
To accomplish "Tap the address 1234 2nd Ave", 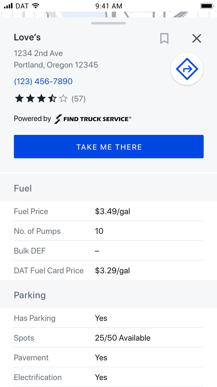I will [38, 53].
